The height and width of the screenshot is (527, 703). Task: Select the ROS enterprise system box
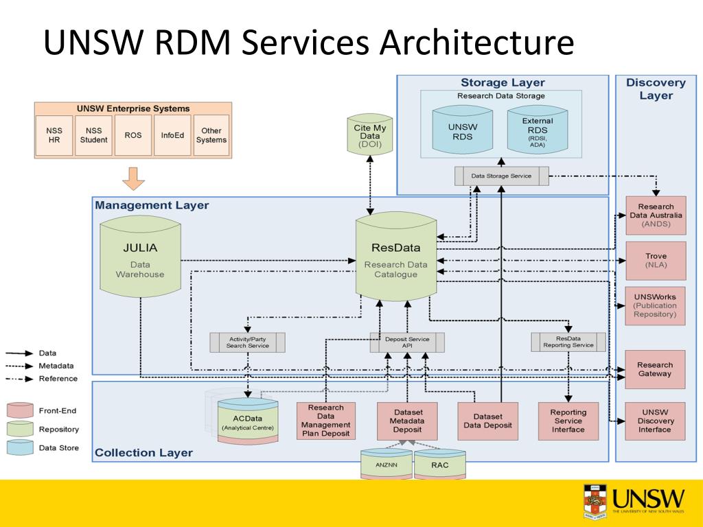133,135
